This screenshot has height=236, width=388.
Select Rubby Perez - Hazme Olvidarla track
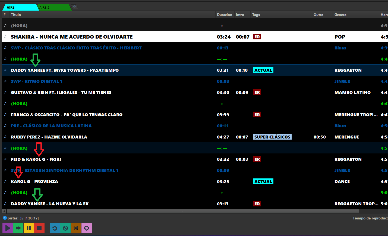coord(195,137)
